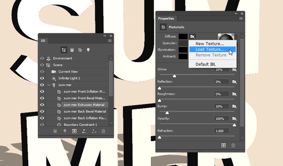The image size is (283, 166).
Task: Hide sum mer Front Inflation Material
Action: (42, 91)
